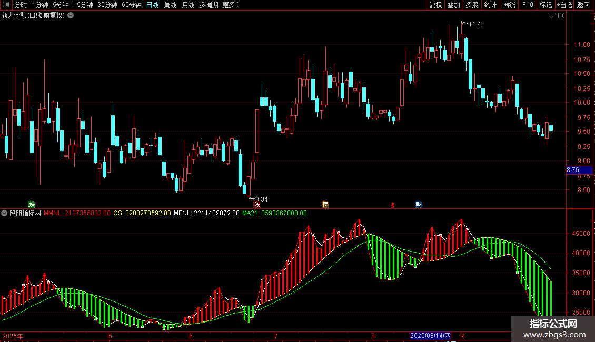Click the MFNL value 2211439872.00

[216, 213]
